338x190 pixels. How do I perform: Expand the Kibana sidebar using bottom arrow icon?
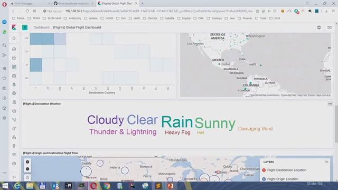coord(14,177)
